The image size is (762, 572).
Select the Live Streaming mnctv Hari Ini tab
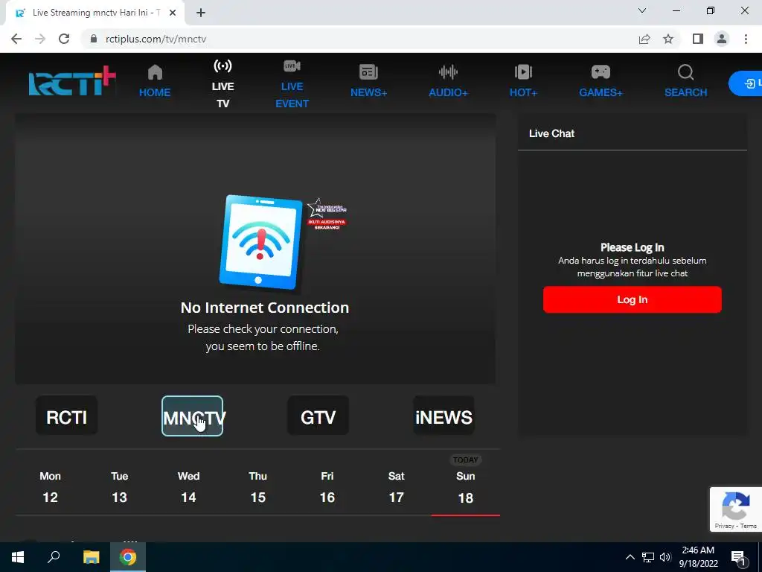point(95,13)
